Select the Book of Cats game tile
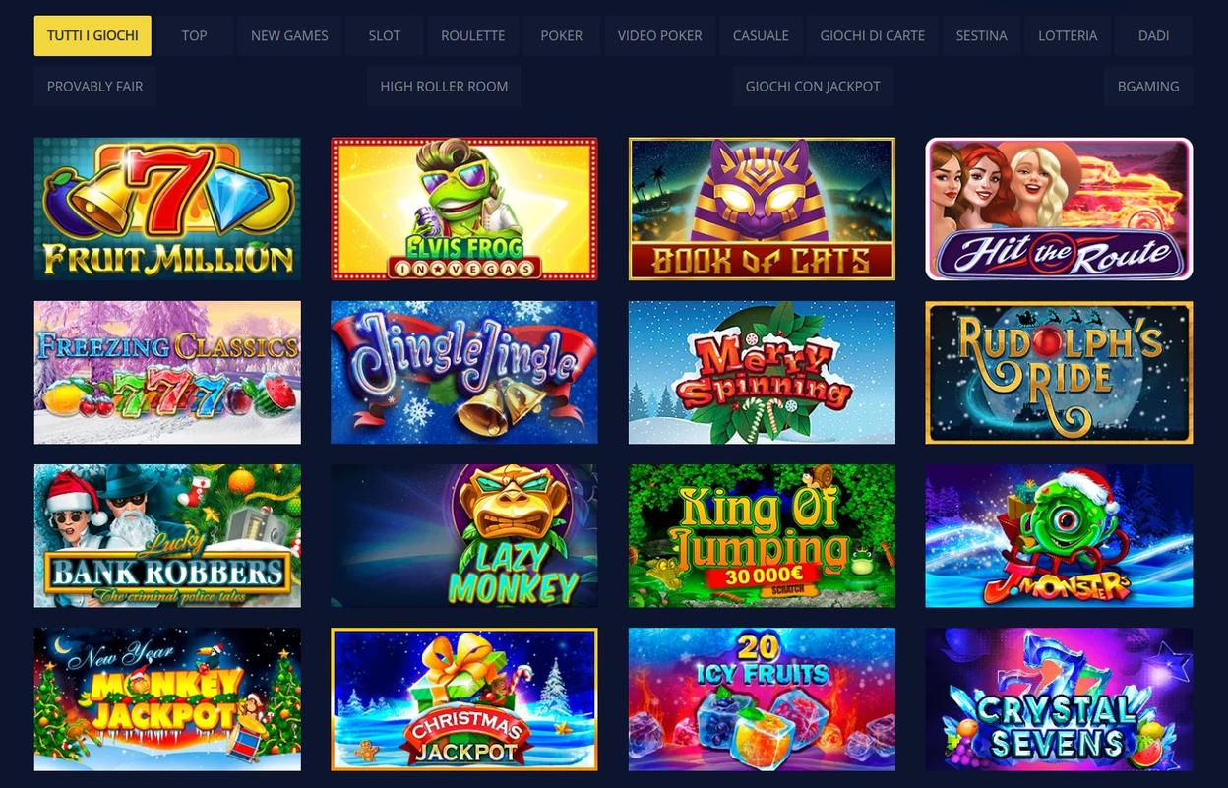Screen dimensions: 1228x788 (x=762, y=209)
